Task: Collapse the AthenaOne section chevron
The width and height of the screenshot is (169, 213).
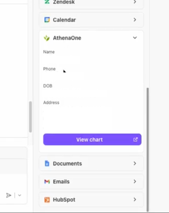Action: click(x=135, y=38)
